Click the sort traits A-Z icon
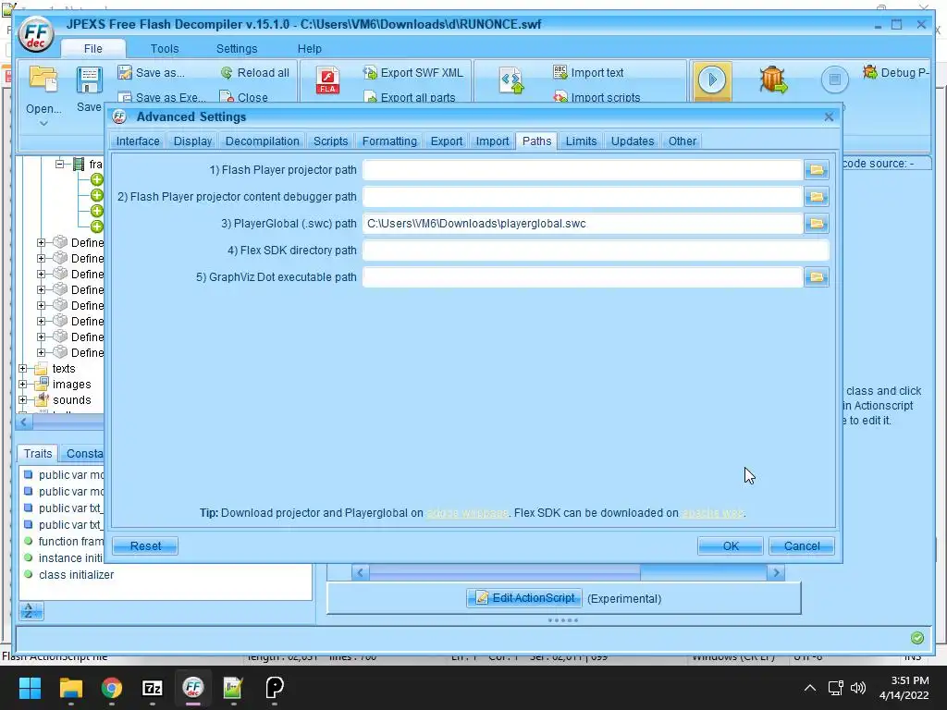The width and height of the screenshot is (947, 710). [x=31, y=611]
